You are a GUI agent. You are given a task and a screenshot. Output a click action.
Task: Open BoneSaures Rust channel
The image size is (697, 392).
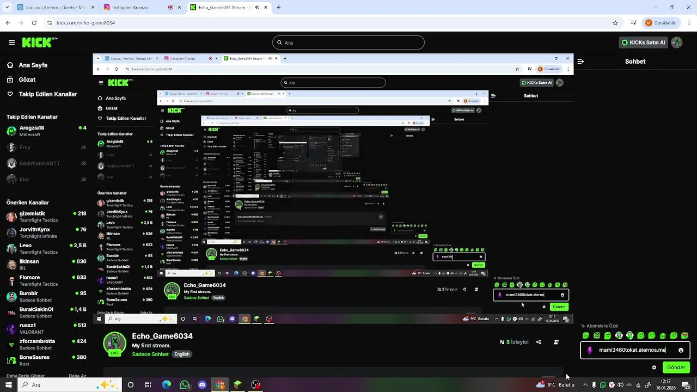click(x=46, y=360)
